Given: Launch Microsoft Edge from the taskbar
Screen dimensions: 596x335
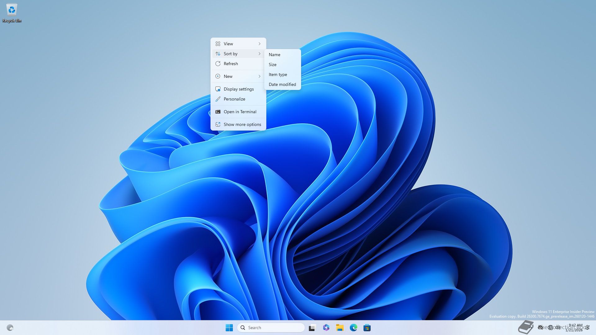Looking at the screenshot, I should 353,328.
